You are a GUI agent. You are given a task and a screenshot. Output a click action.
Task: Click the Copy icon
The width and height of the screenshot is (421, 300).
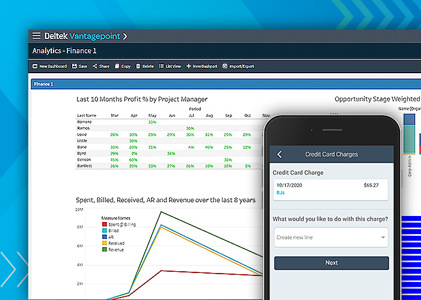tap(117, 66)
